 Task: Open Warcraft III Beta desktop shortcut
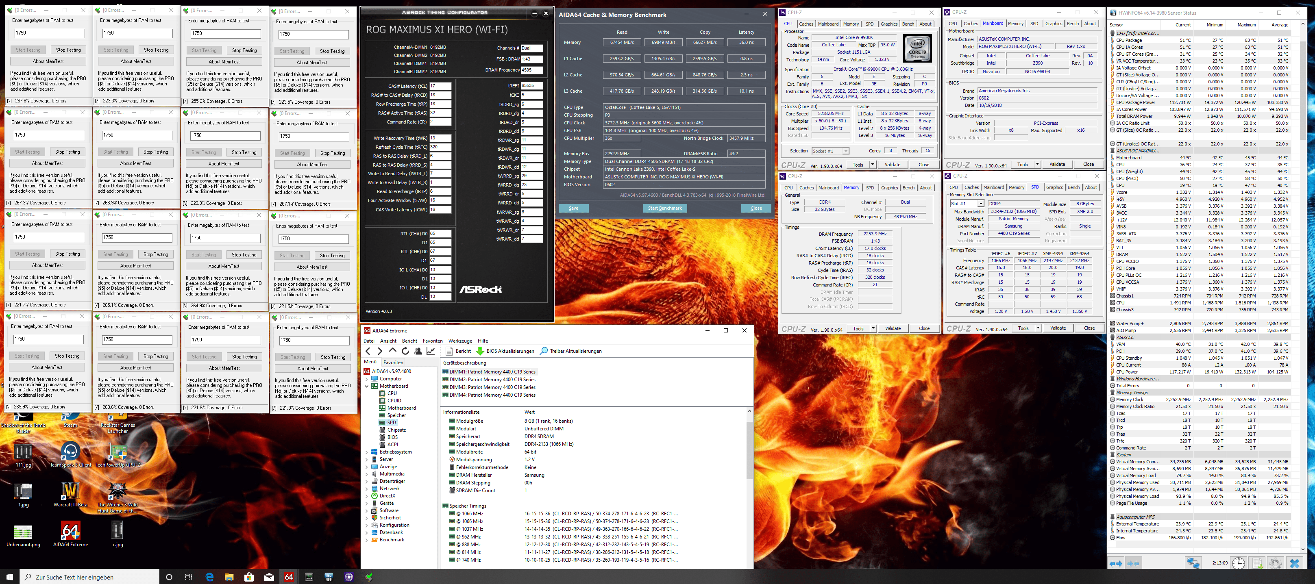pyautogui.click(x=70, y=494)
